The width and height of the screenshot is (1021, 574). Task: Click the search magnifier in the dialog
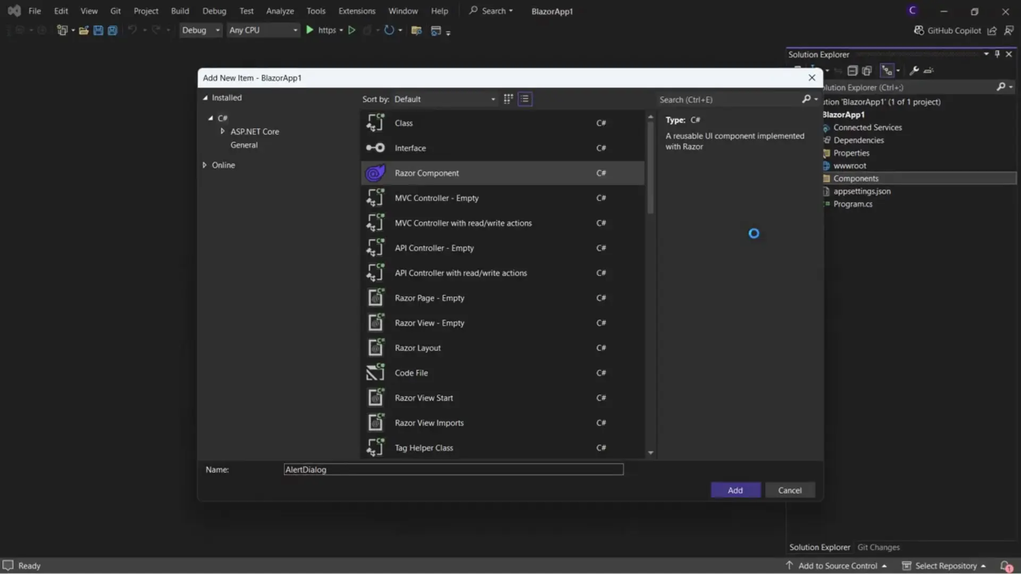(807, 99)
